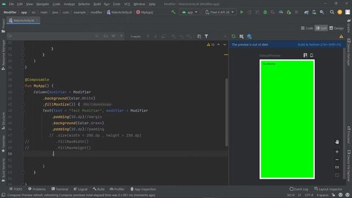This screenshot has height=198, width=352.
Task: Click the Attach Debugger to Android Process icon
Action: (x=289, y=12)
